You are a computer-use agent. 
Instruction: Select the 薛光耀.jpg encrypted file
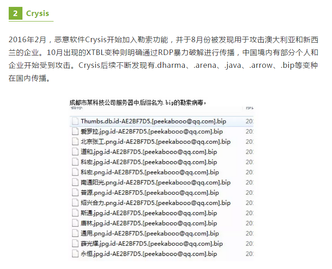pos(152,244)
